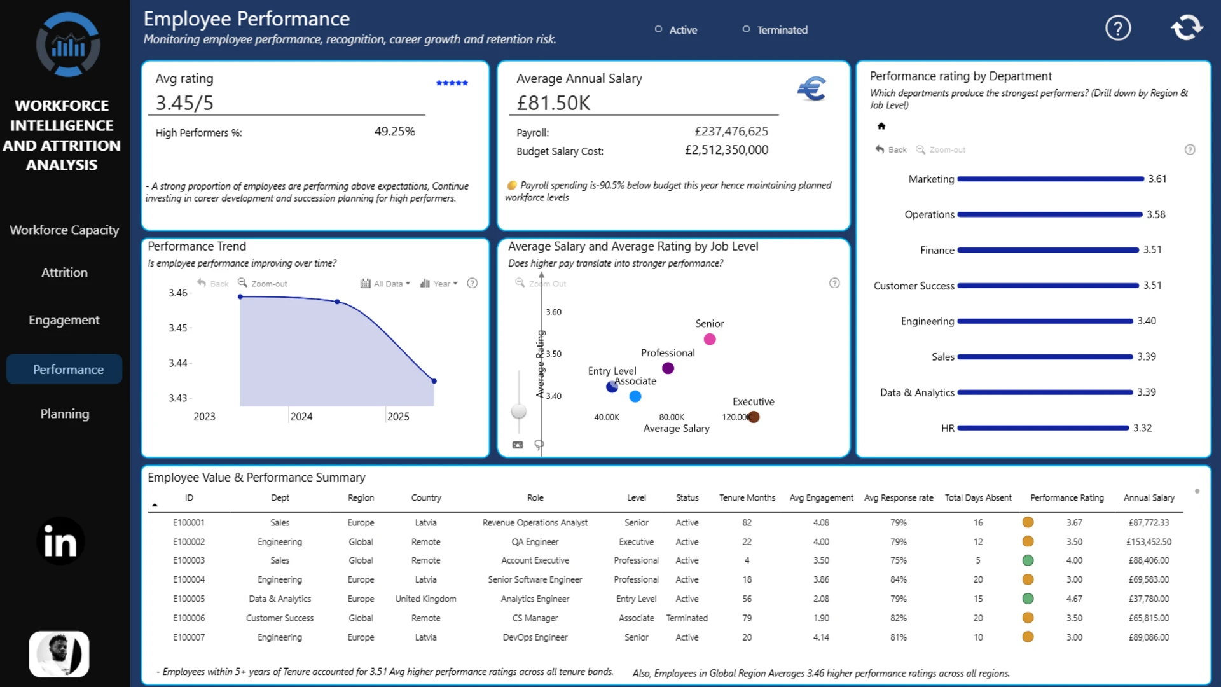Viewport: 1221px width, 687px height.
Task: Click the ID column sort arrow
Action: tap(155, 505)
